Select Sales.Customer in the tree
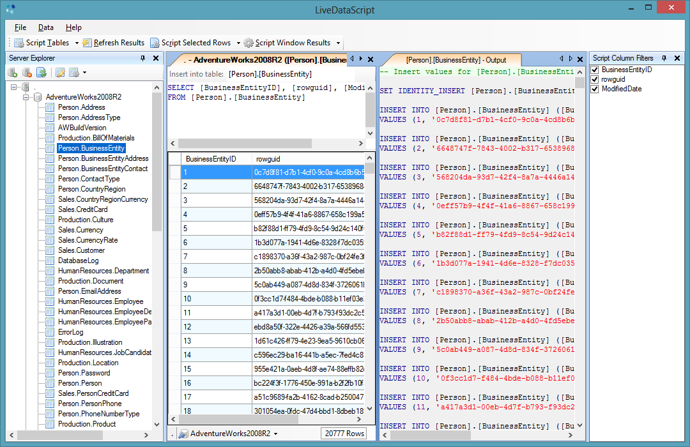This screenshot has width=690, height=447. pyautogui.click(x=81, y=250)
